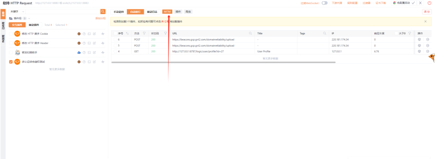The image size is (435, 159).
Task: Click arrow action icon for row 4
Action: click(x=427, y=52)
